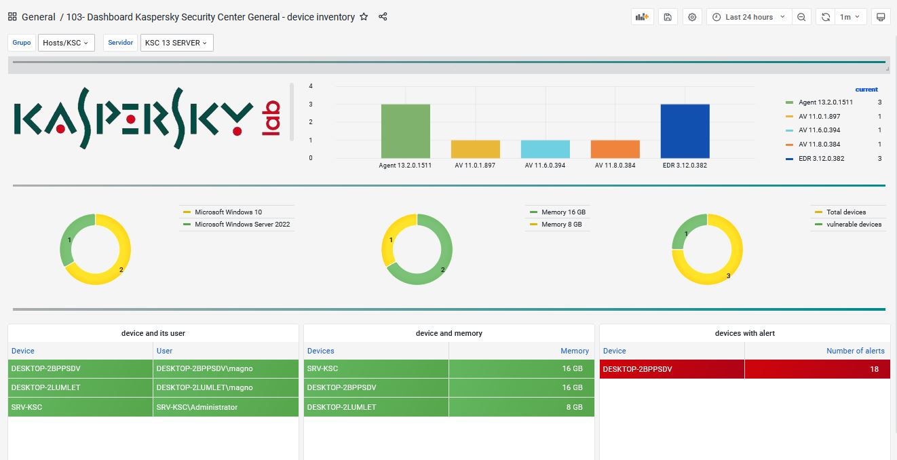Share the dashboard via share icon
Screen dimensions: 897x460
pos(383,17)
